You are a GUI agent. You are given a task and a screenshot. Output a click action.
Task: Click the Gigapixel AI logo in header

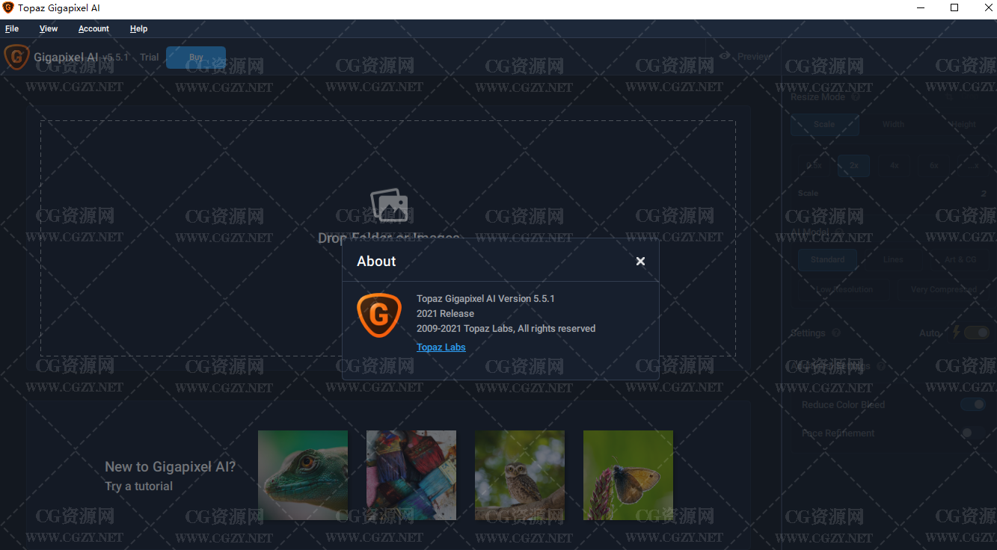16,58
